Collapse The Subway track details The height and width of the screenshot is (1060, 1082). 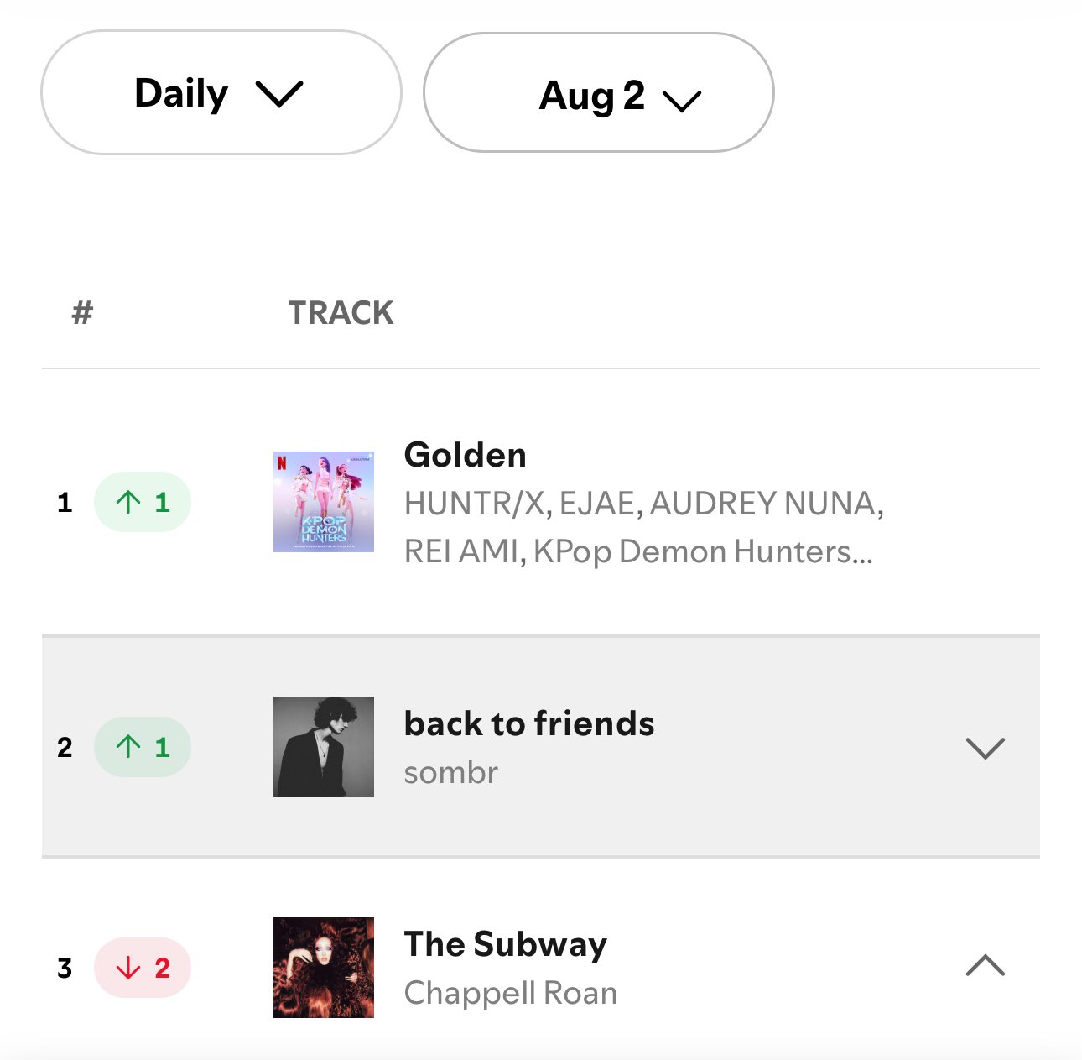click(985, 966)
